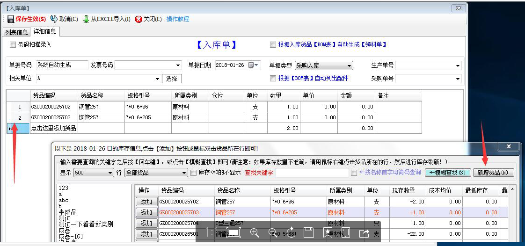Select the 详细信息 tab
The image size is (525, 246).
[44, 32]
